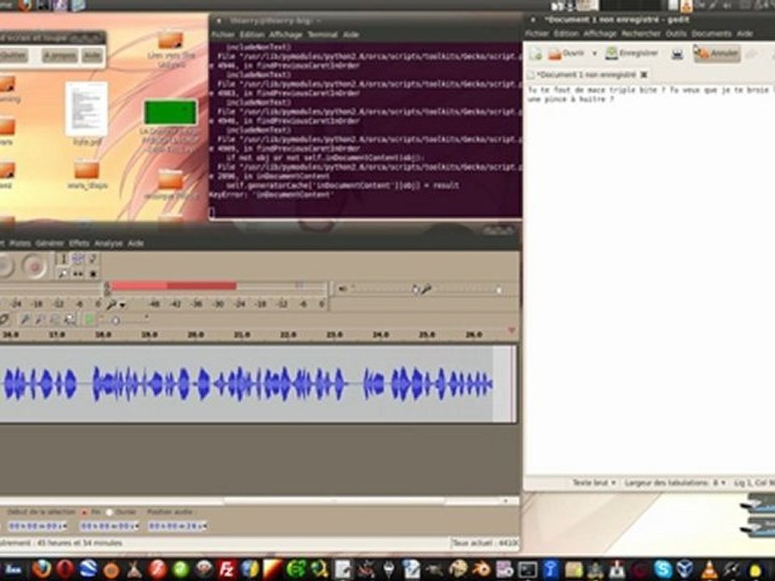Image resolution: width=775 pixels, height=581 pixels.
Task: Click the 21.0 mark on the timeline ruler
Action: [241, 334]
